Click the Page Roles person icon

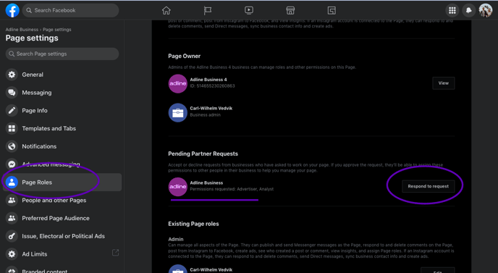pos(12,182)
